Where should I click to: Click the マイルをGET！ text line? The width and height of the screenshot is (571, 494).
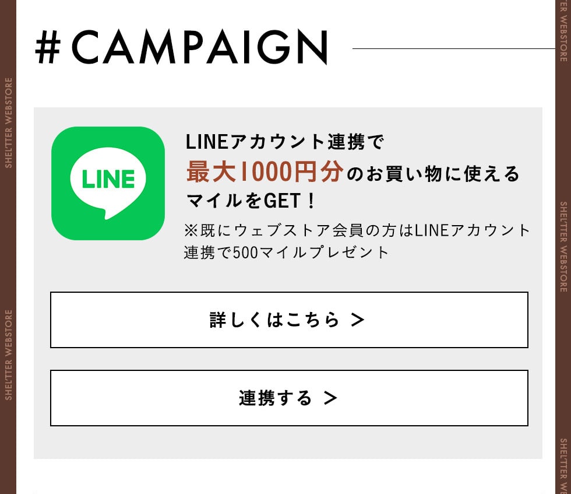tap(251, 202)
